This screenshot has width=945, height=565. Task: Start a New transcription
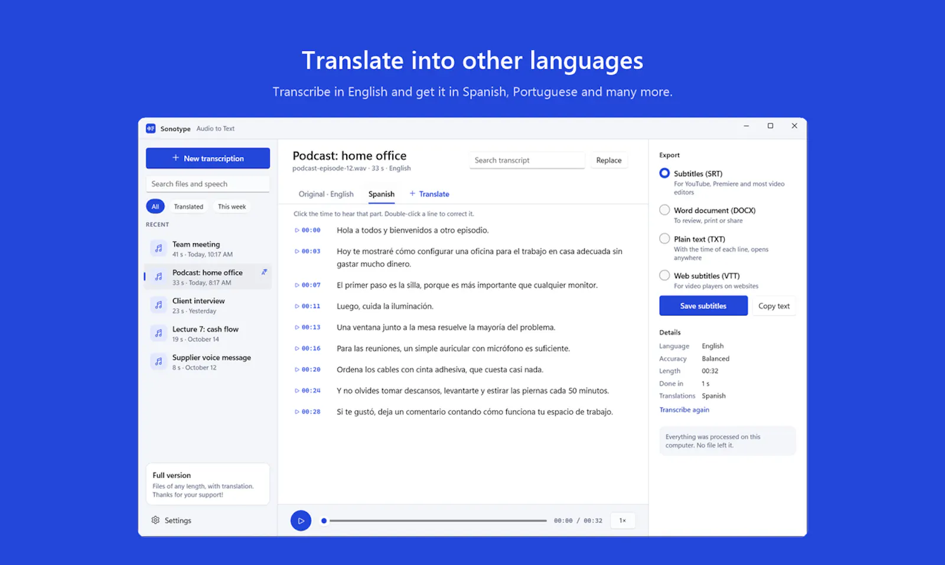208,158
